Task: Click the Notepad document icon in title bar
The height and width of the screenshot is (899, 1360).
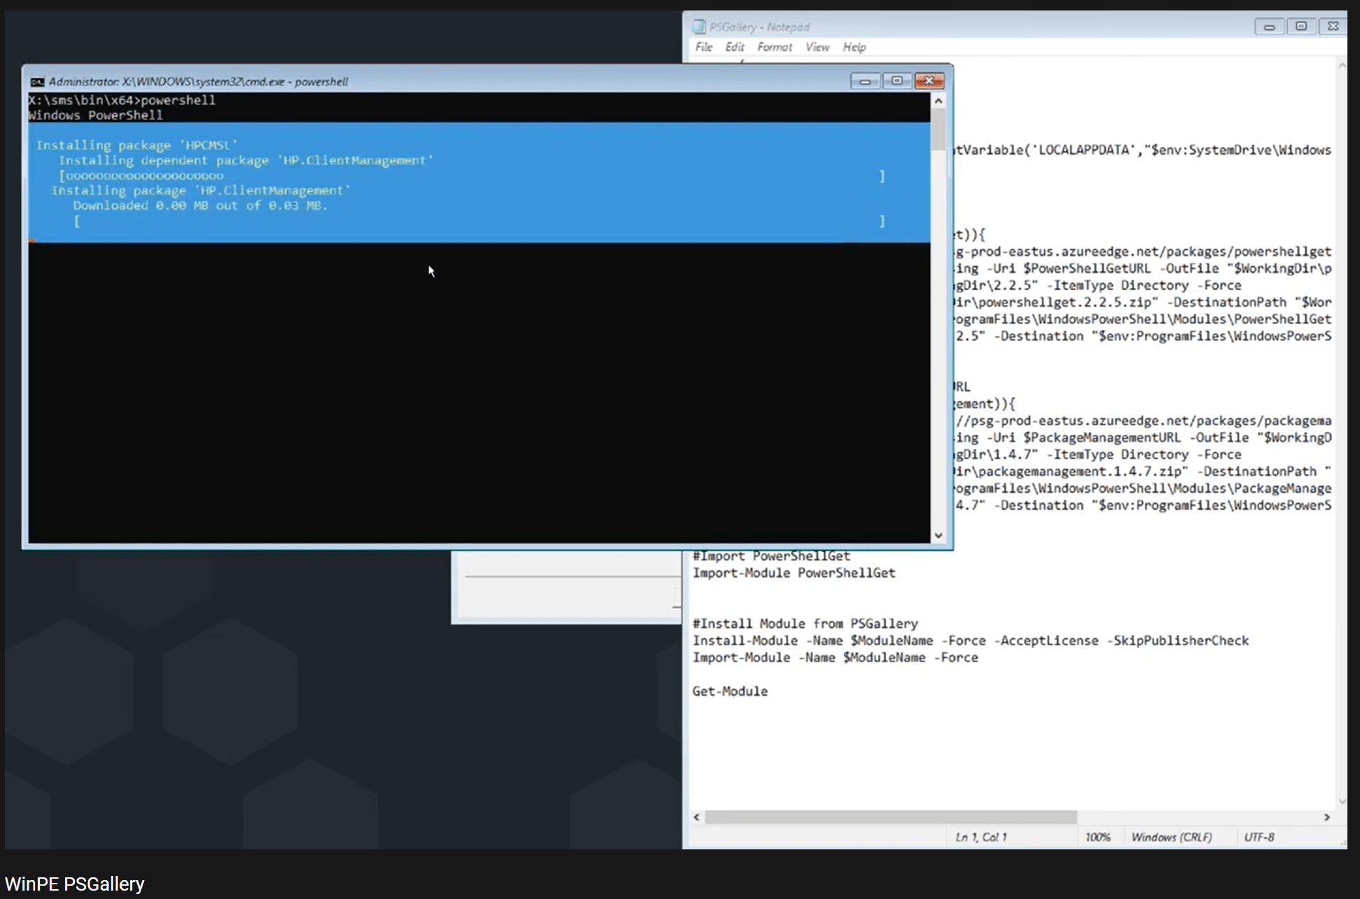Action: [x=699, y=27]
